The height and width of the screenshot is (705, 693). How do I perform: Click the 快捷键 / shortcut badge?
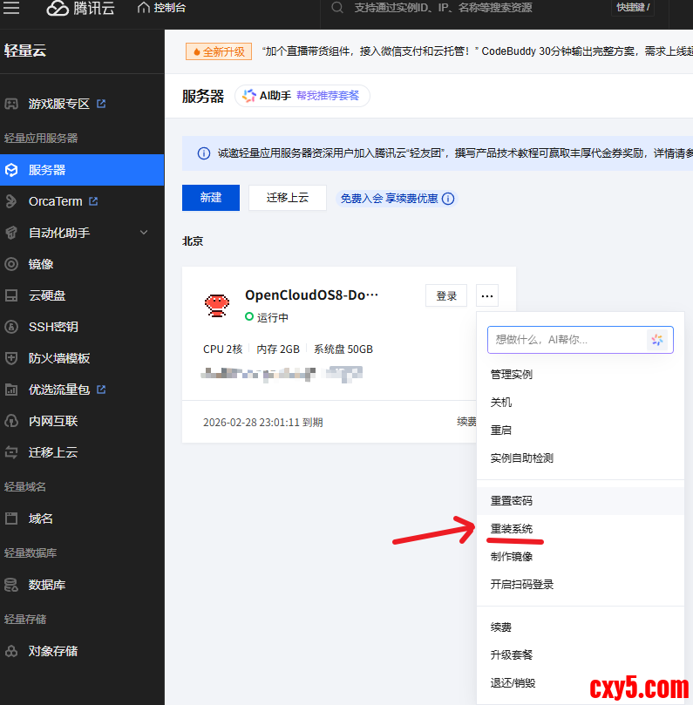point(633,7)
